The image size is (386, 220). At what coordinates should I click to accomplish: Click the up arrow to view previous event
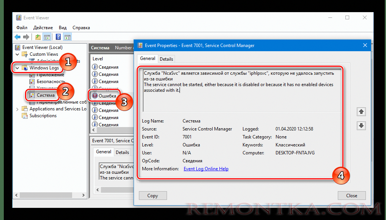click(x=361, y=112)
